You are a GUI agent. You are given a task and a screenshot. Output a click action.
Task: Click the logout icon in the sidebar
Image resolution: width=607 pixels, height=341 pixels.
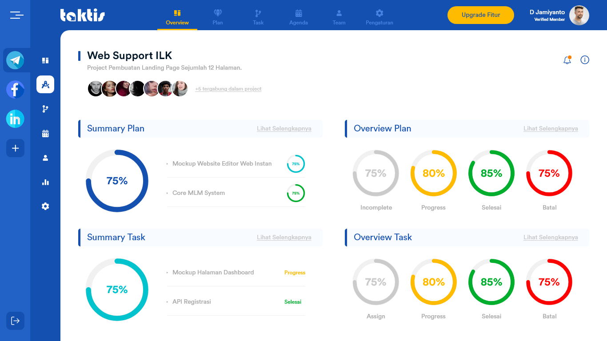(x=15, y=321)
